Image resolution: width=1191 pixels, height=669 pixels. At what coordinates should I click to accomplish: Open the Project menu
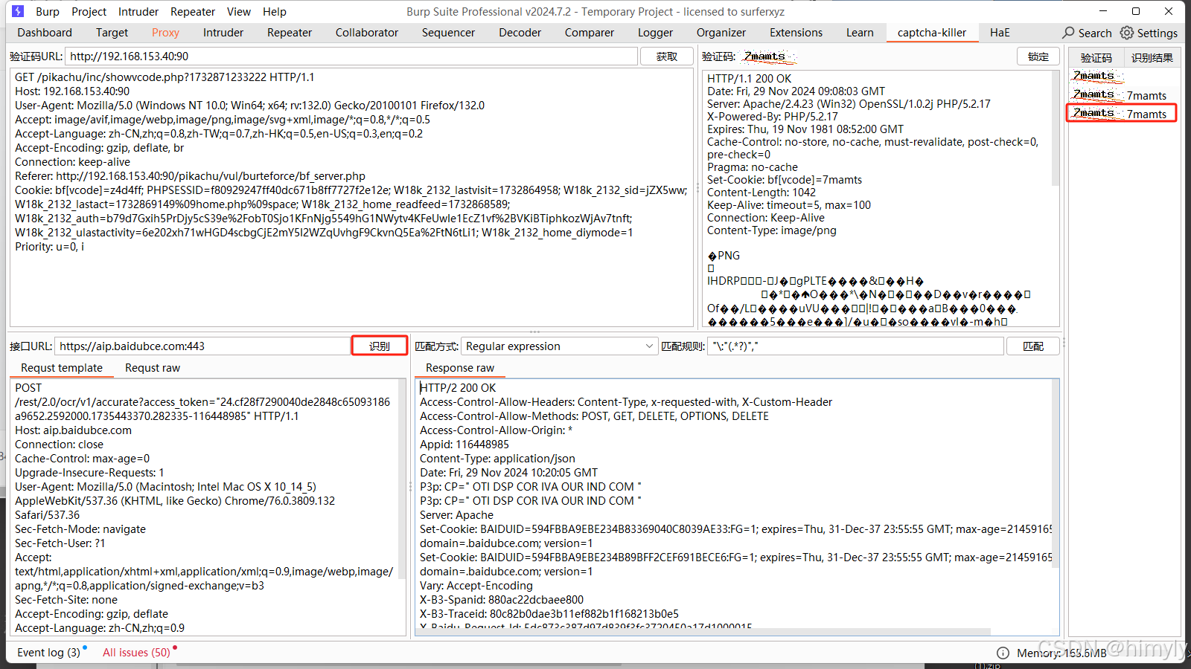[89, 11]
